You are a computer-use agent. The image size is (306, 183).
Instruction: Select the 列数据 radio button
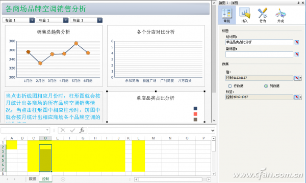(x=266, y=86)
